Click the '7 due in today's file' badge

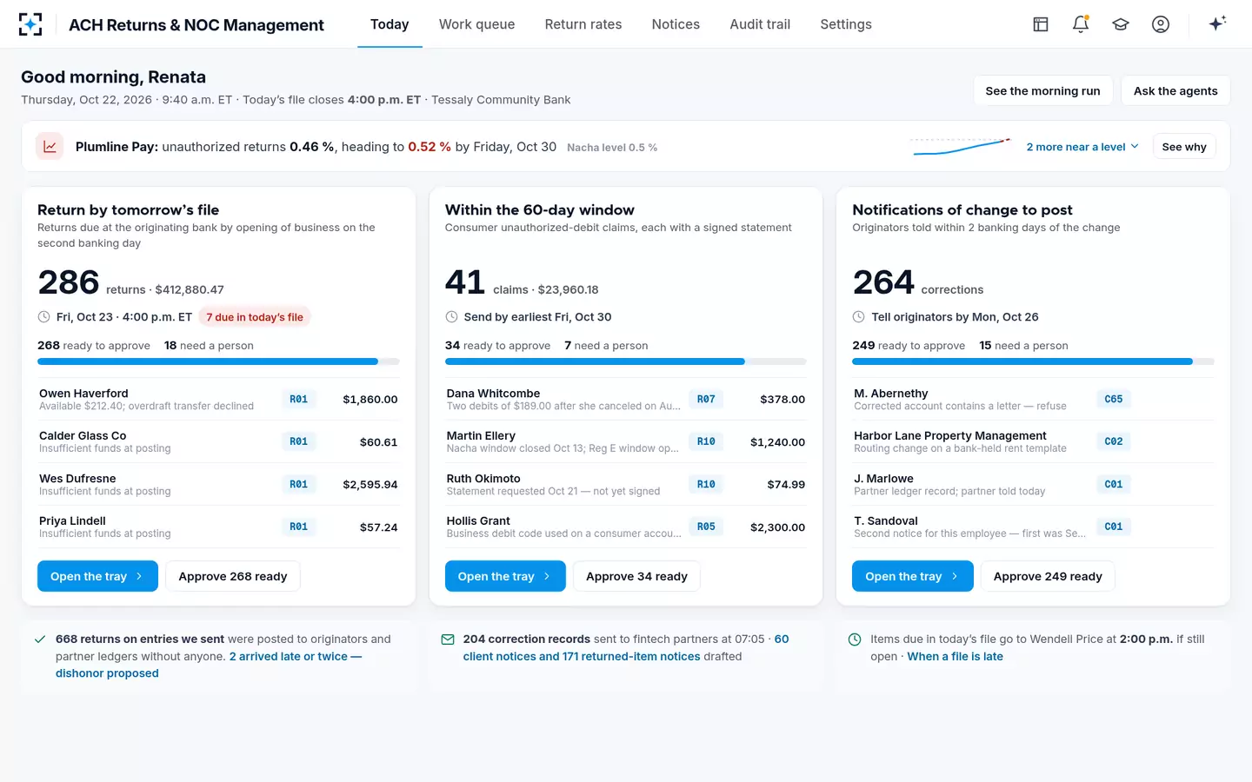pos(255,317)
